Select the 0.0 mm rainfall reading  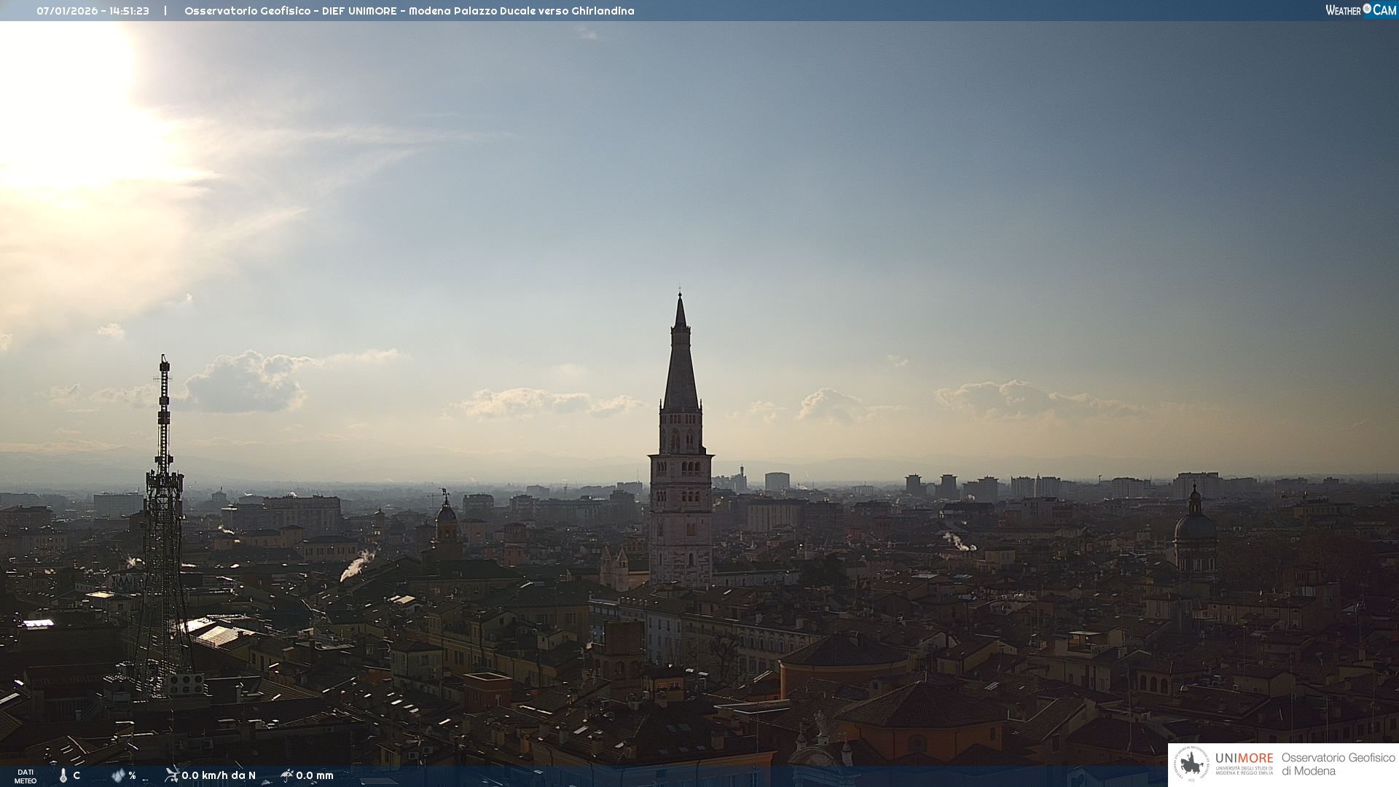[x=315, y=775]
